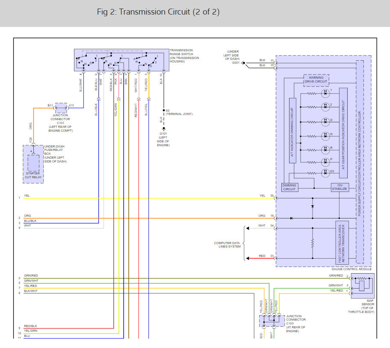Select the 'S2 (TERMINAL JOINT)' label
The height and width of the screenshot is (348, 390).
pyautogui.click(x=179, y=112)
